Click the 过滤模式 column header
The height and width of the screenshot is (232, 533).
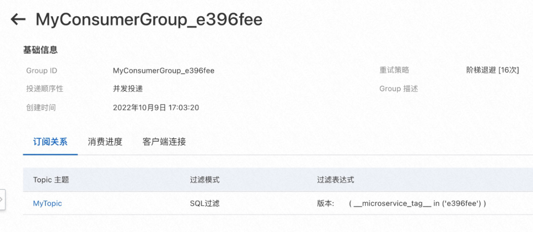point(205,180)
